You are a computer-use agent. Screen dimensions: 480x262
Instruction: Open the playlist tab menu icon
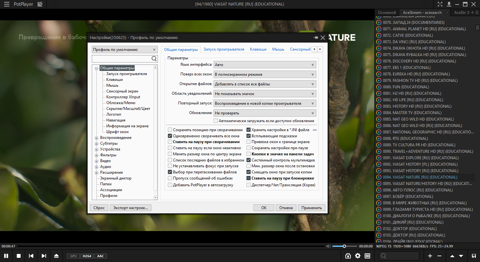(x=477, y=13)
